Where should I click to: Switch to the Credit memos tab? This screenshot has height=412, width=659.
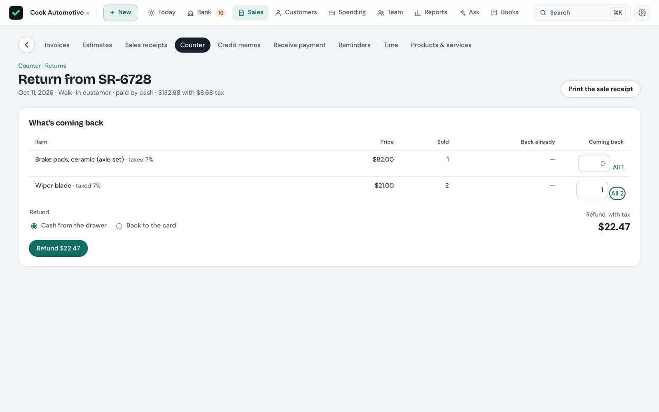pyautogui.click(x=239, y=45)
